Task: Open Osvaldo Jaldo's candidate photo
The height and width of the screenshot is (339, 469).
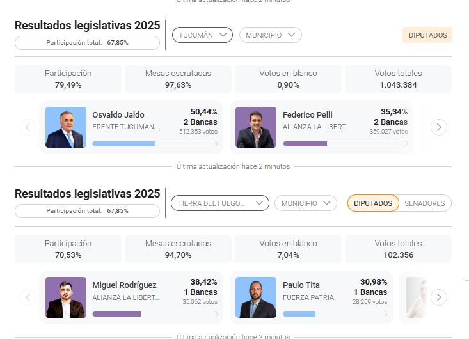Action: [66, 127]
